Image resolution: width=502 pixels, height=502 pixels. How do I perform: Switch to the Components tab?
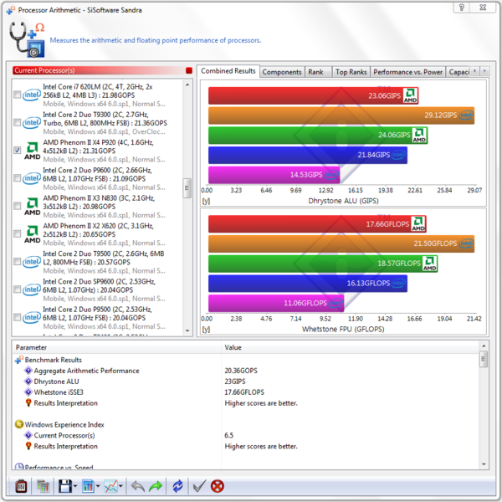point(282,72)
